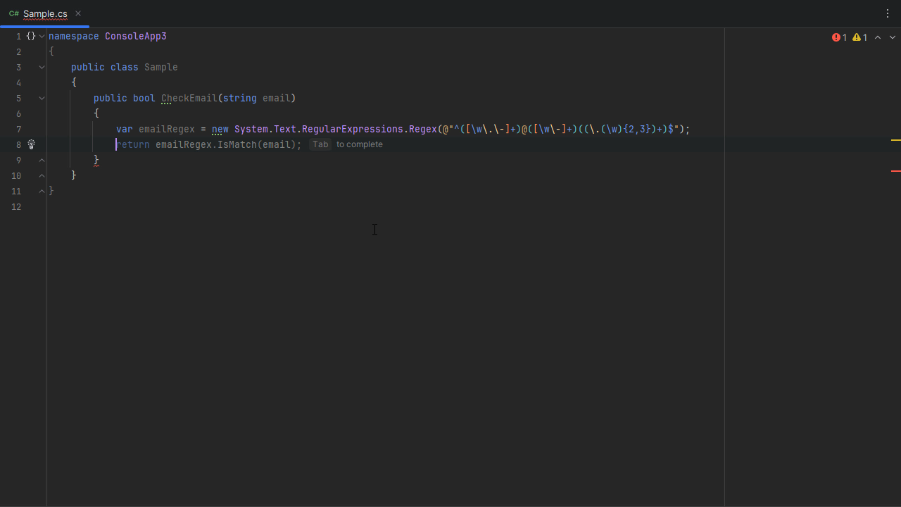Collapse the CheckEmail method on line 5
Image resolution: width=901 pixels, height=507 pixels.
tap(42, 98)
